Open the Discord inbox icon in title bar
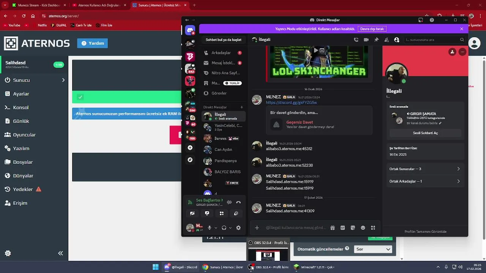This screenshot has height=273, width=486. pos(421,20)
